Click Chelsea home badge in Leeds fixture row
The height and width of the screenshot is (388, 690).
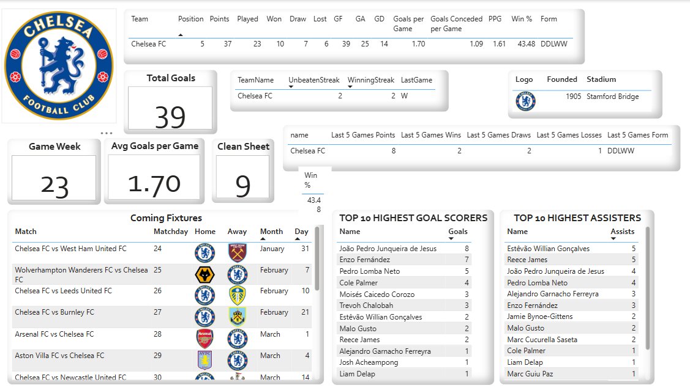204,296
